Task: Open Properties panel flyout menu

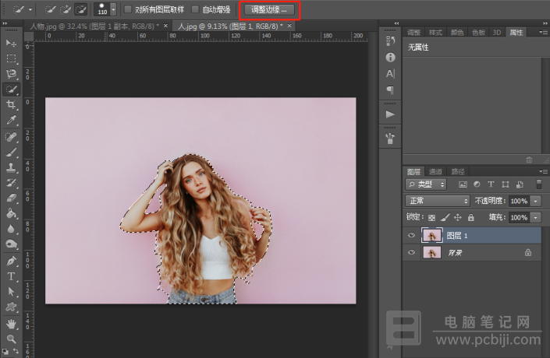Action: click(x=543, y=32)
